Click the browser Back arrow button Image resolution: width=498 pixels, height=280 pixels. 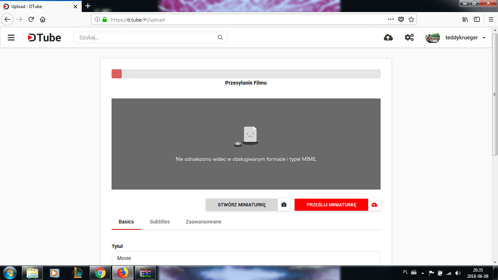pos(7,20)
